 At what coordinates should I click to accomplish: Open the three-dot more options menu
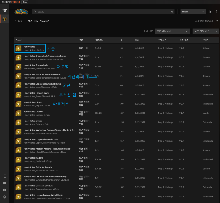click(217, 12)
